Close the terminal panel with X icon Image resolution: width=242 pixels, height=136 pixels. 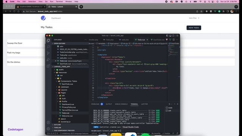(x=177, y=104)
